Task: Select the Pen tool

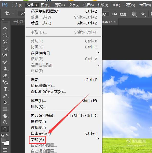Action: coord(5,96)
